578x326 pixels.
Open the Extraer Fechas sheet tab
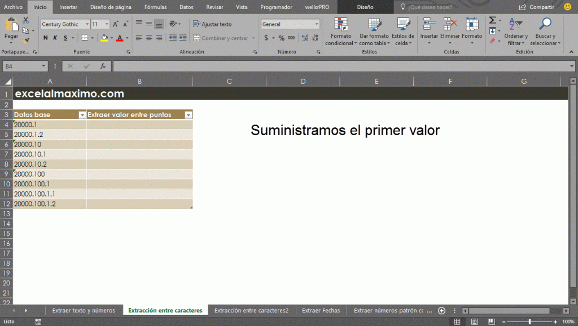tap(321, 310)
